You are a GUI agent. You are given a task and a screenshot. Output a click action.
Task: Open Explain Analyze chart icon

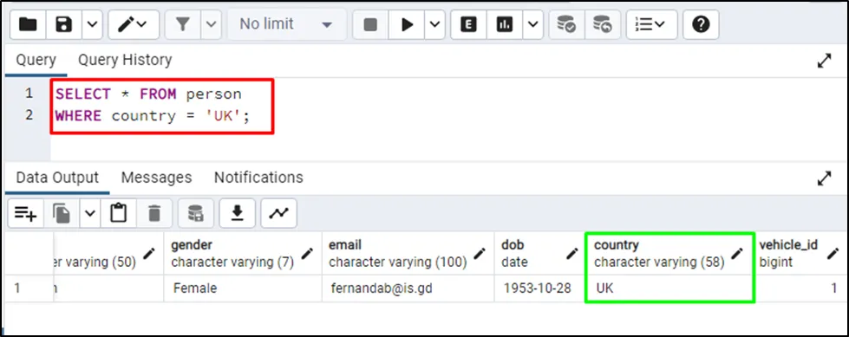(x=504, y=24)
